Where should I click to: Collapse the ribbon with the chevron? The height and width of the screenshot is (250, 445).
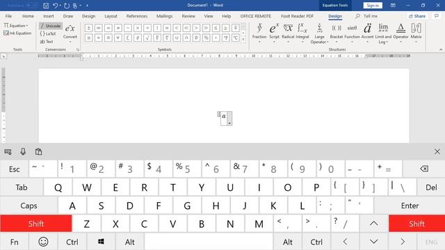click(x=441, y=49)
